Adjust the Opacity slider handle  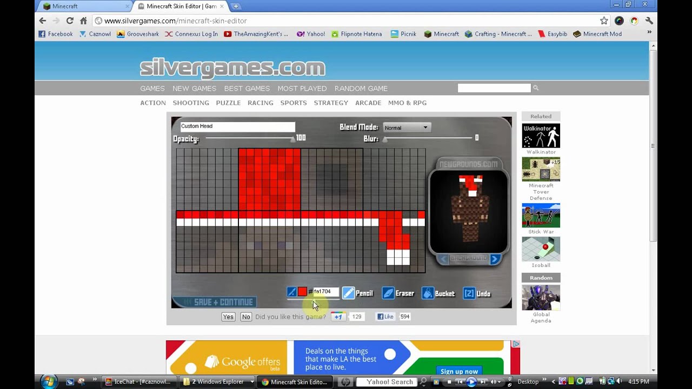click(293, 139)
